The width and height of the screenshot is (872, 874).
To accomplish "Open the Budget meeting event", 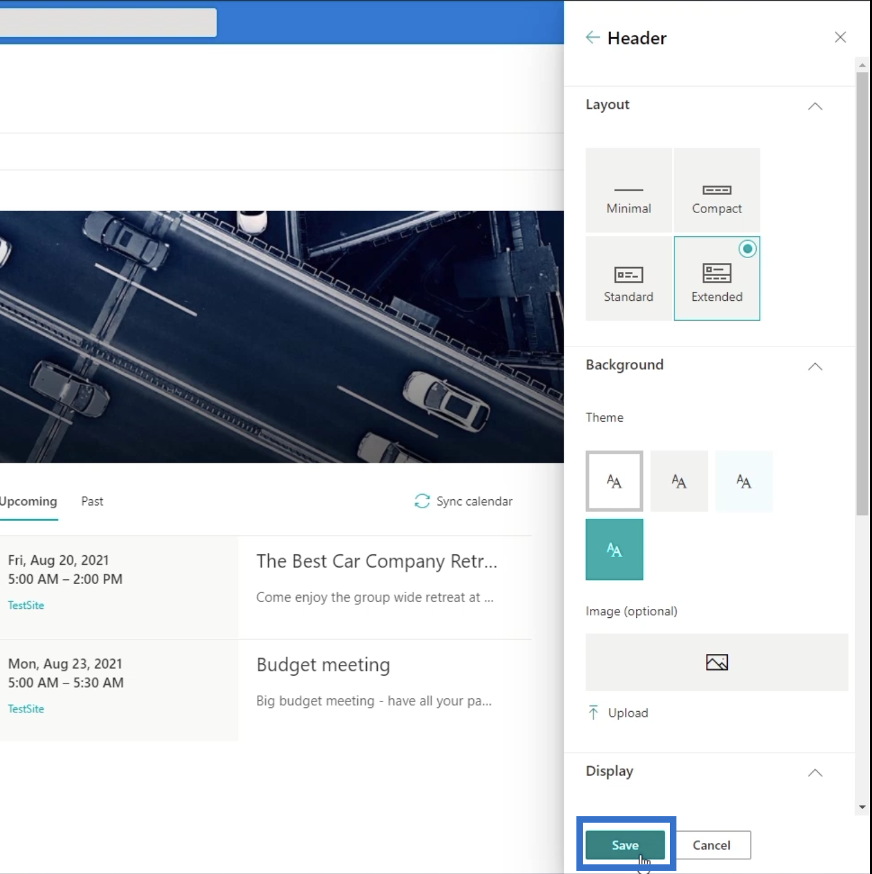I will 323,665.
